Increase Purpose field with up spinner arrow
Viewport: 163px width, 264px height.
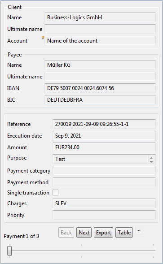[151, 158]
